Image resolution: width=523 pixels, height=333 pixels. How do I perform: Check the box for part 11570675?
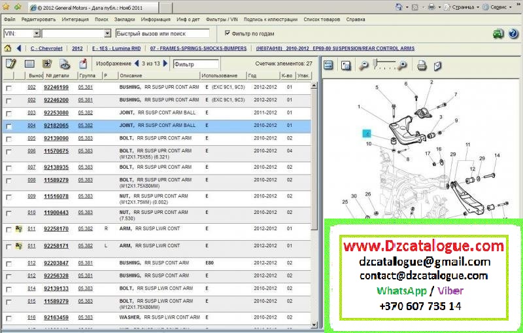point(8,152)
